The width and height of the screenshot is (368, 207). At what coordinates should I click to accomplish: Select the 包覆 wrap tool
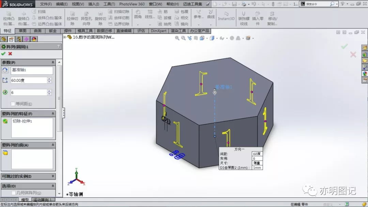tap(181, 12)
